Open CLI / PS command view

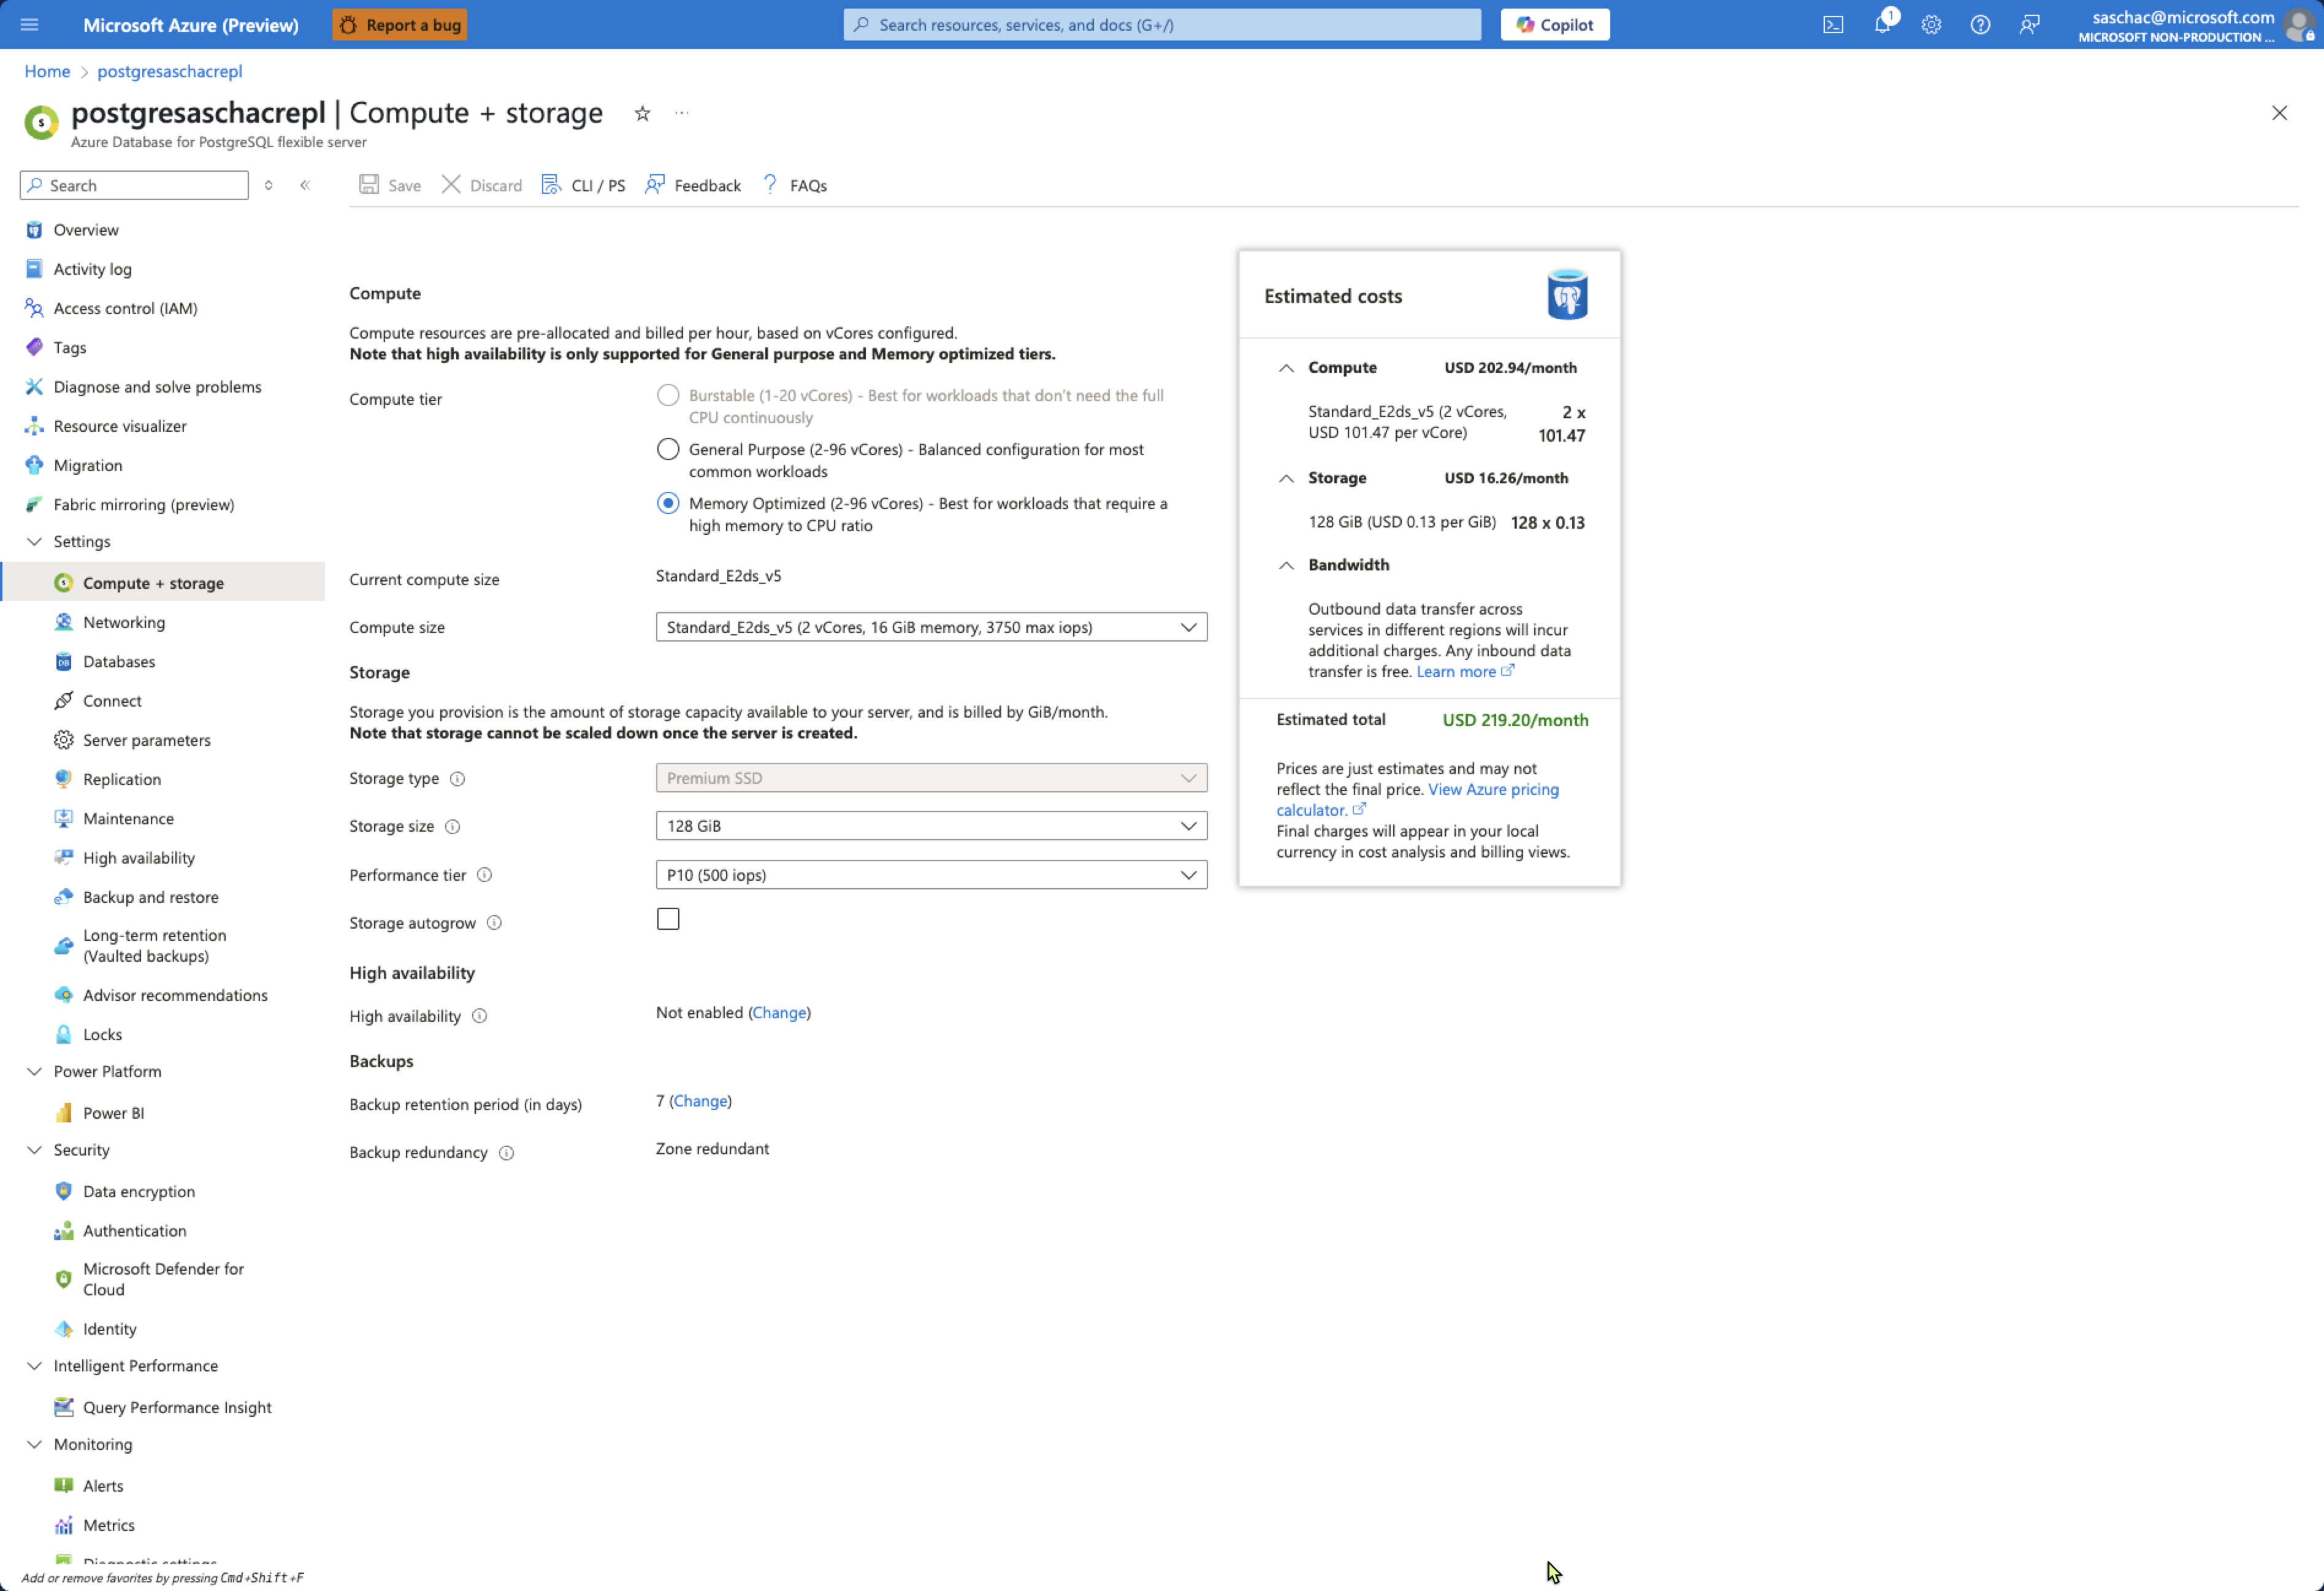(x=583, y=185)
